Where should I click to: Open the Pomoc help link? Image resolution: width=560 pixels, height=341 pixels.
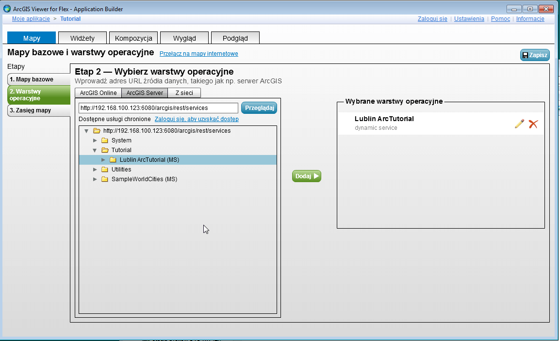point(500,19)
